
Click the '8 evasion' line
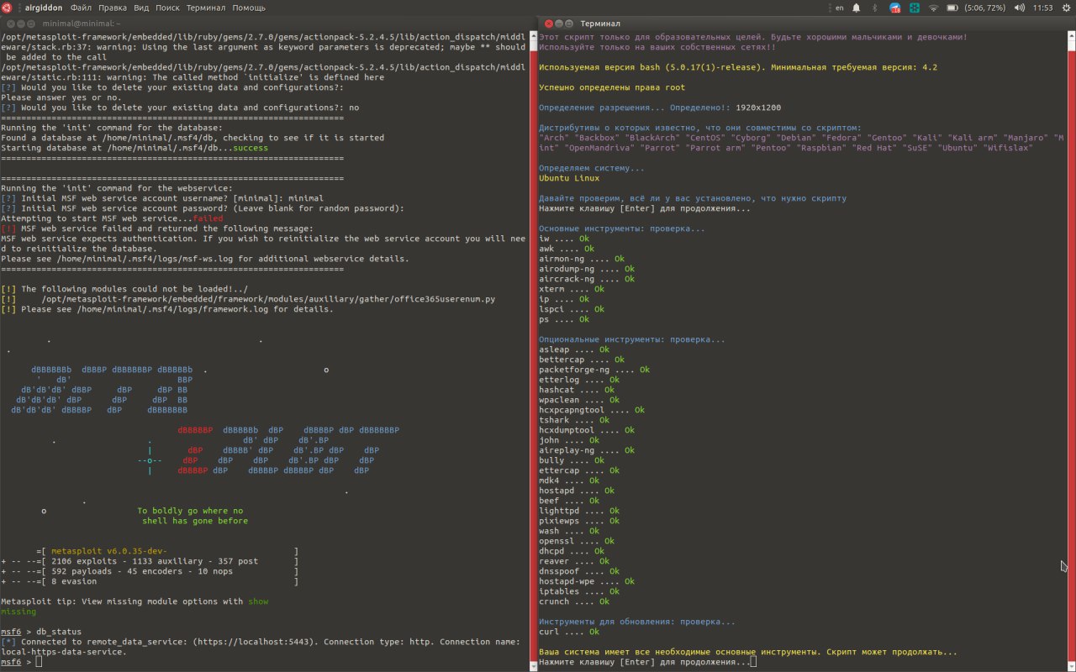(x=73, y=581)
